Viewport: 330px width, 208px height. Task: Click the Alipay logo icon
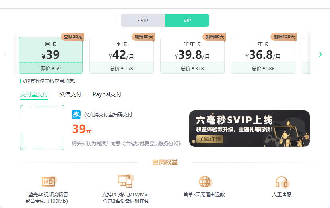[x=76, y=114]
